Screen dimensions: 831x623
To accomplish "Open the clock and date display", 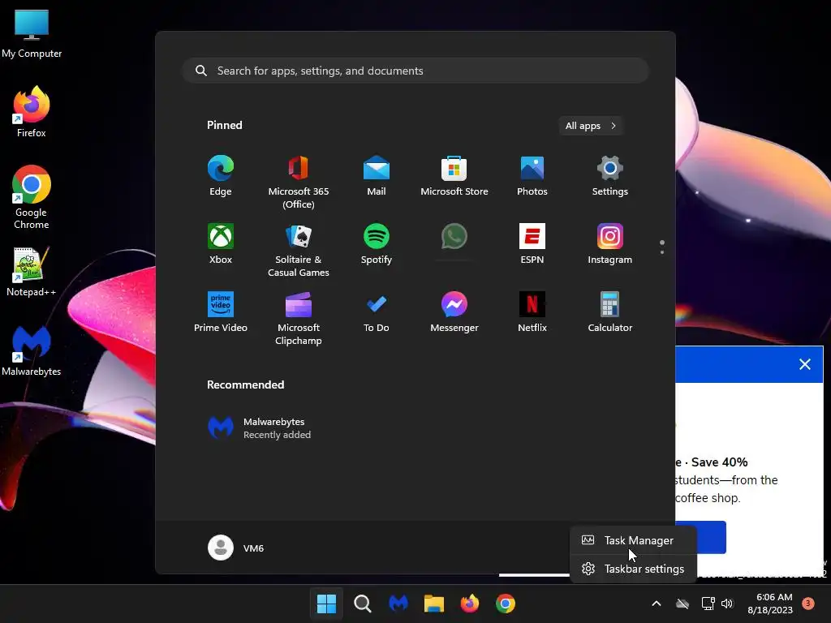I will (x=770, y=604).
